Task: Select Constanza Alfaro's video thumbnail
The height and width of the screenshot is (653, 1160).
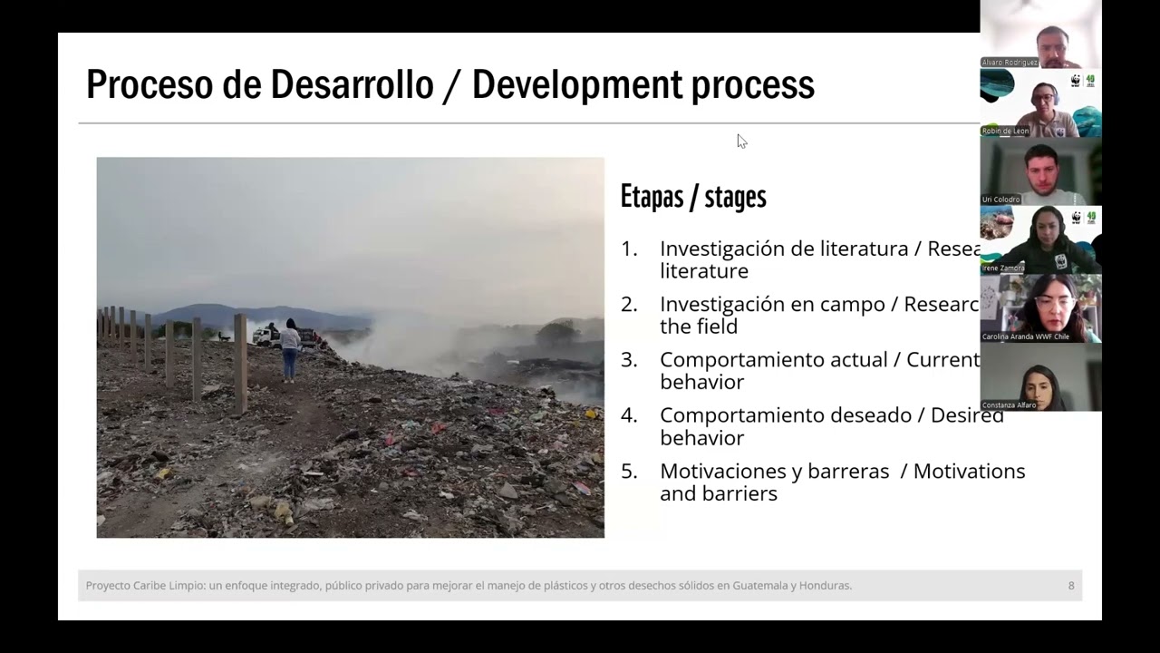Action: (x=1040, y=377)
